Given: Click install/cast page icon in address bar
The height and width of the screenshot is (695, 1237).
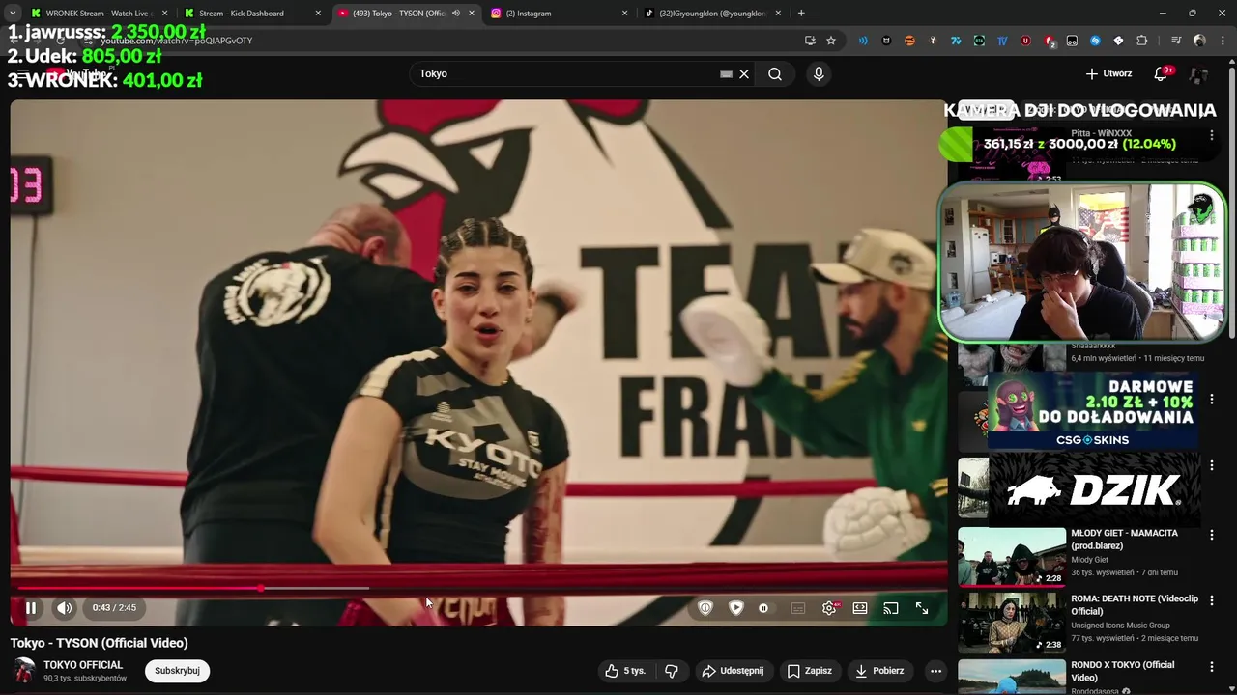Looking at the screenshot, I should [x=811, y=41].
